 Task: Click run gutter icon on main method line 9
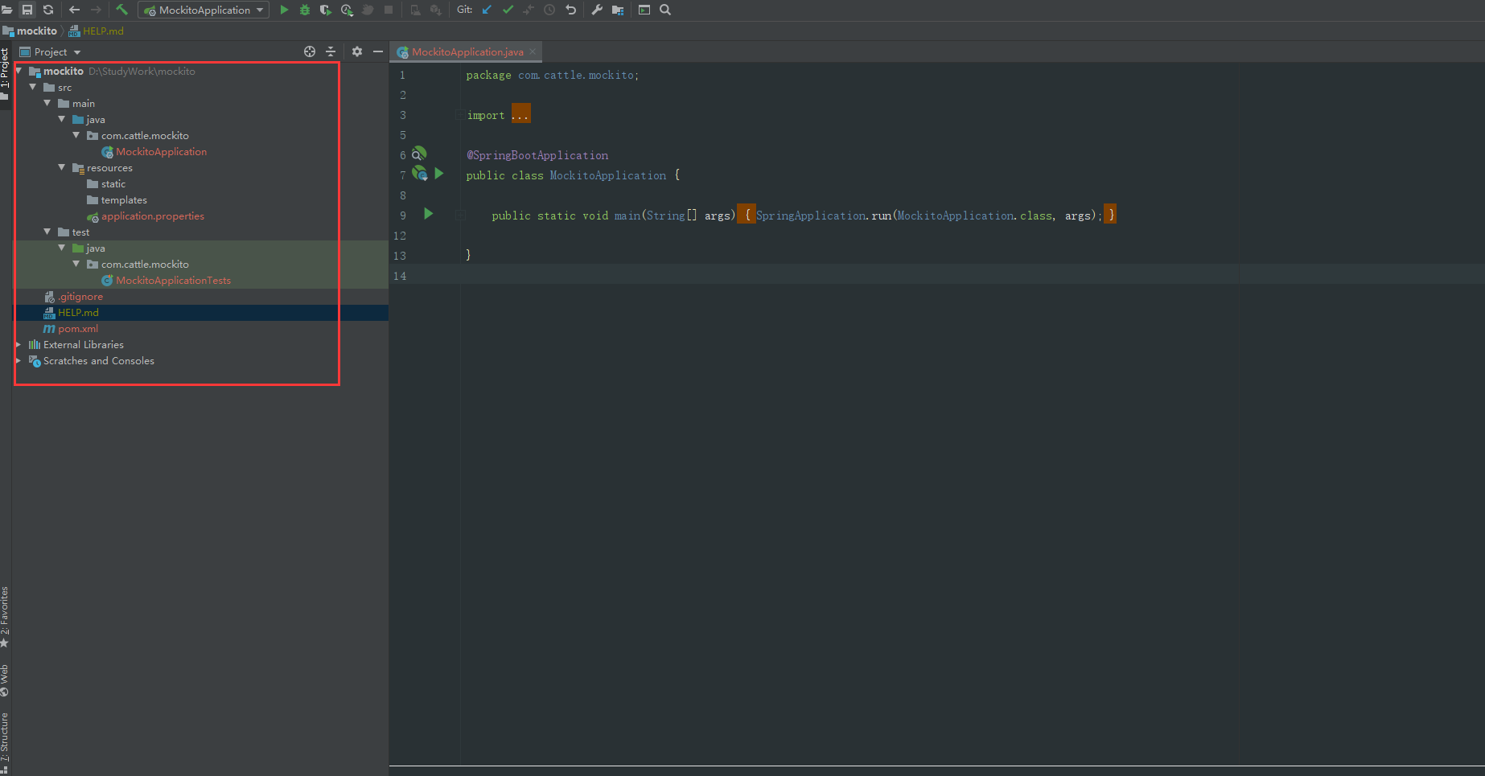coord(429,214)
